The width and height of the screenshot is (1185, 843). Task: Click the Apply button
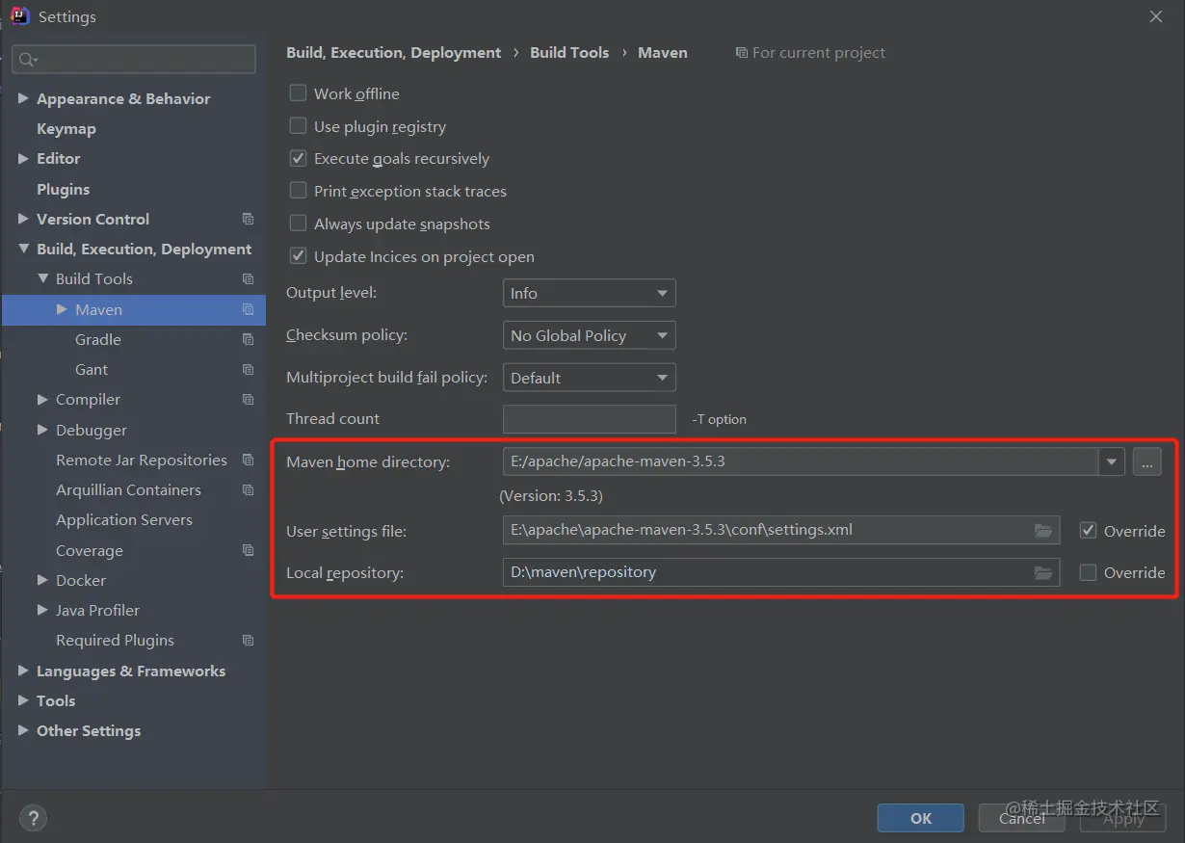click(x=1122, y=818)
